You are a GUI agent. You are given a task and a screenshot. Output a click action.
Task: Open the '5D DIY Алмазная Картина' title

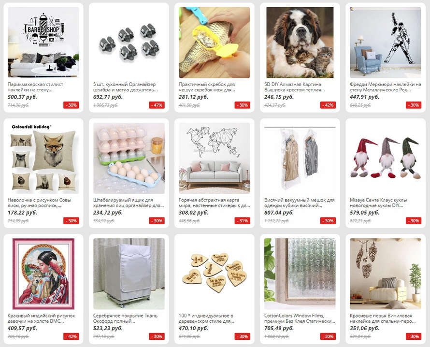293,84
